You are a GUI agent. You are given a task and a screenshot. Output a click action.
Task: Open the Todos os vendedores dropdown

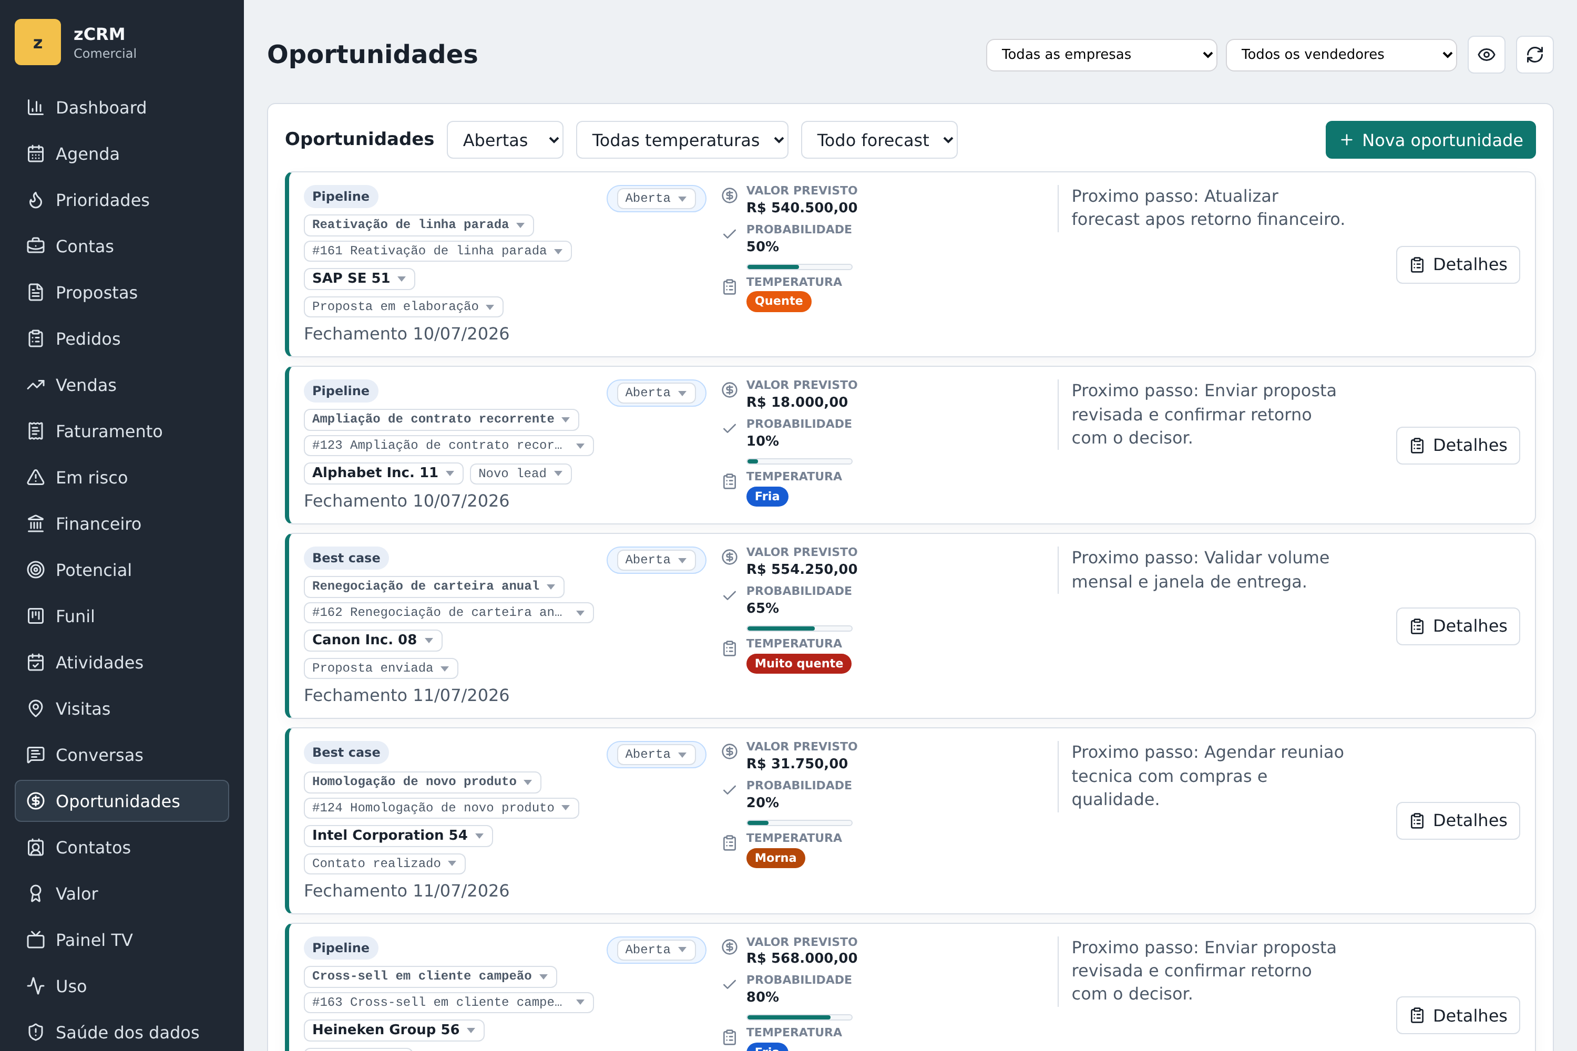coord(1341,54)
